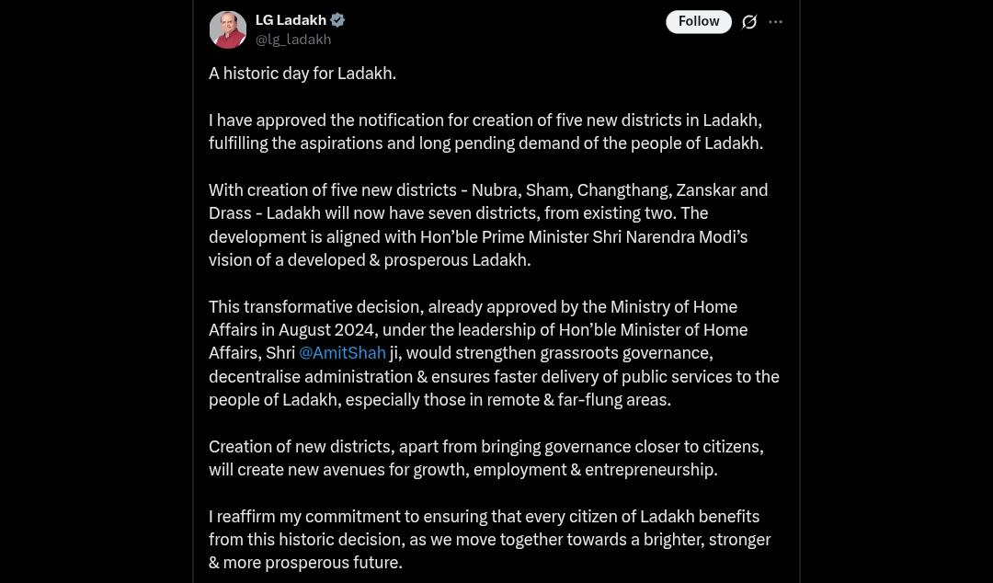The height and width of the screenshot is (583, 993).
Task: Click the @lg_ladakh handle
Action: (293, 40)
